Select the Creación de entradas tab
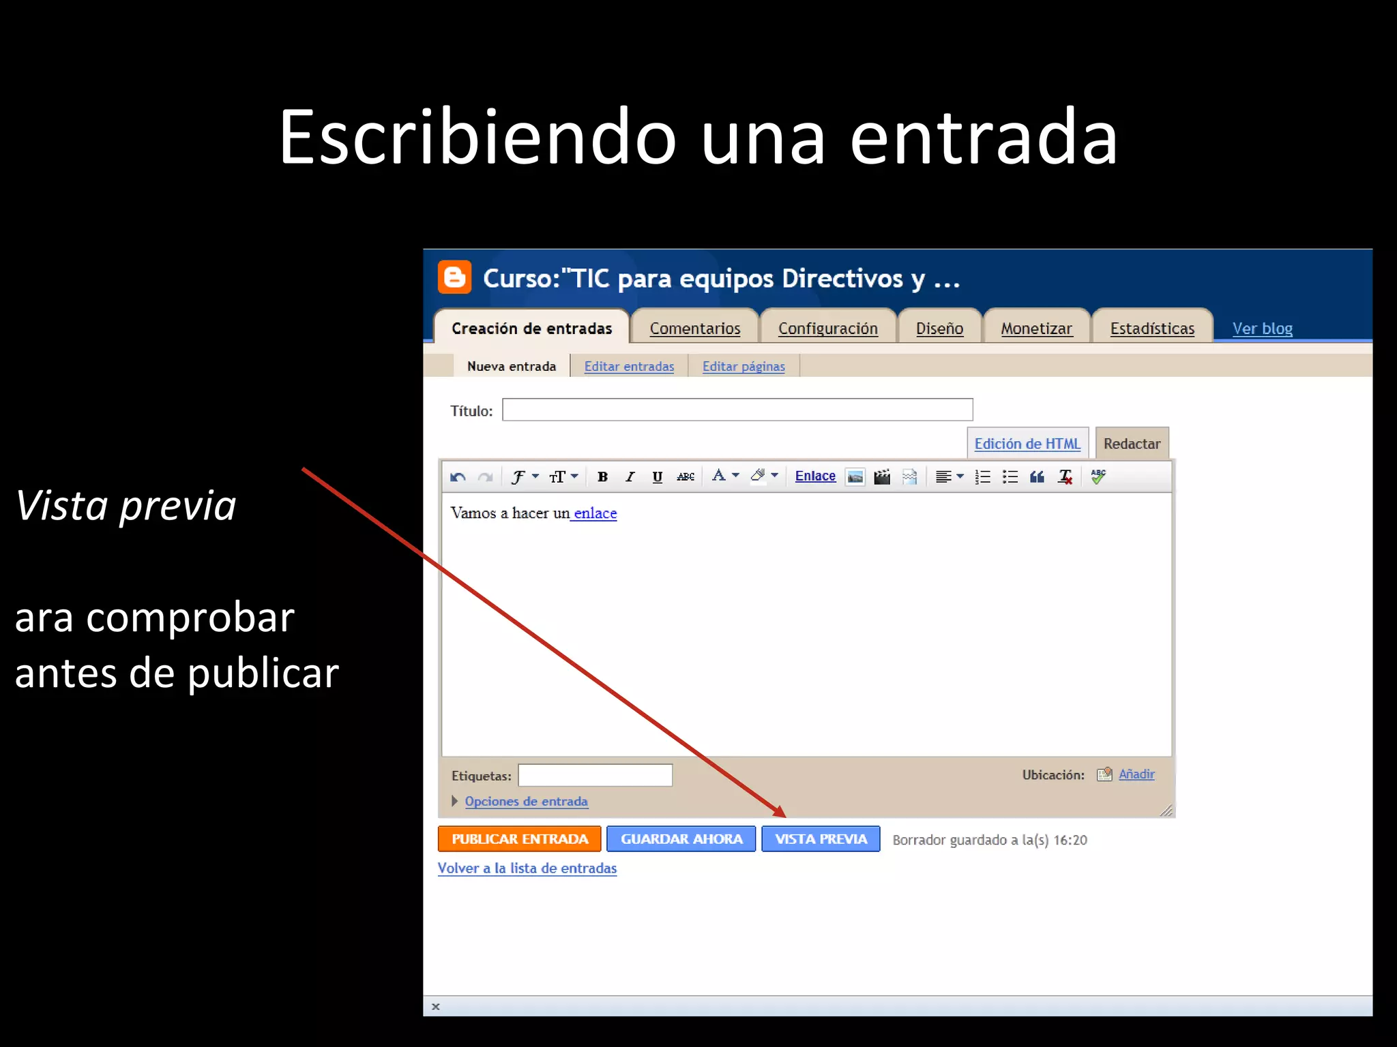Image resolution: width=1397 pixels, height=1047 pixels. click(531, 328)
